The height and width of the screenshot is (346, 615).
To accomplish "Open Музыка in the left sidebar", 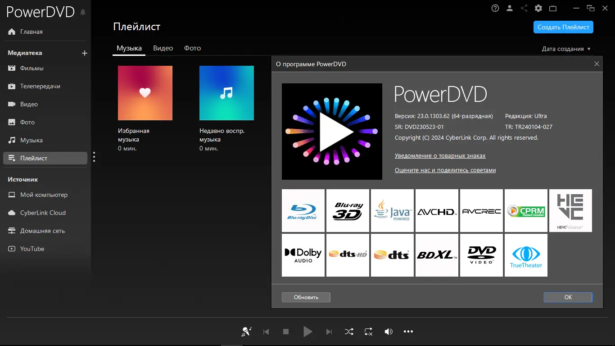I will tap(45, 141).
